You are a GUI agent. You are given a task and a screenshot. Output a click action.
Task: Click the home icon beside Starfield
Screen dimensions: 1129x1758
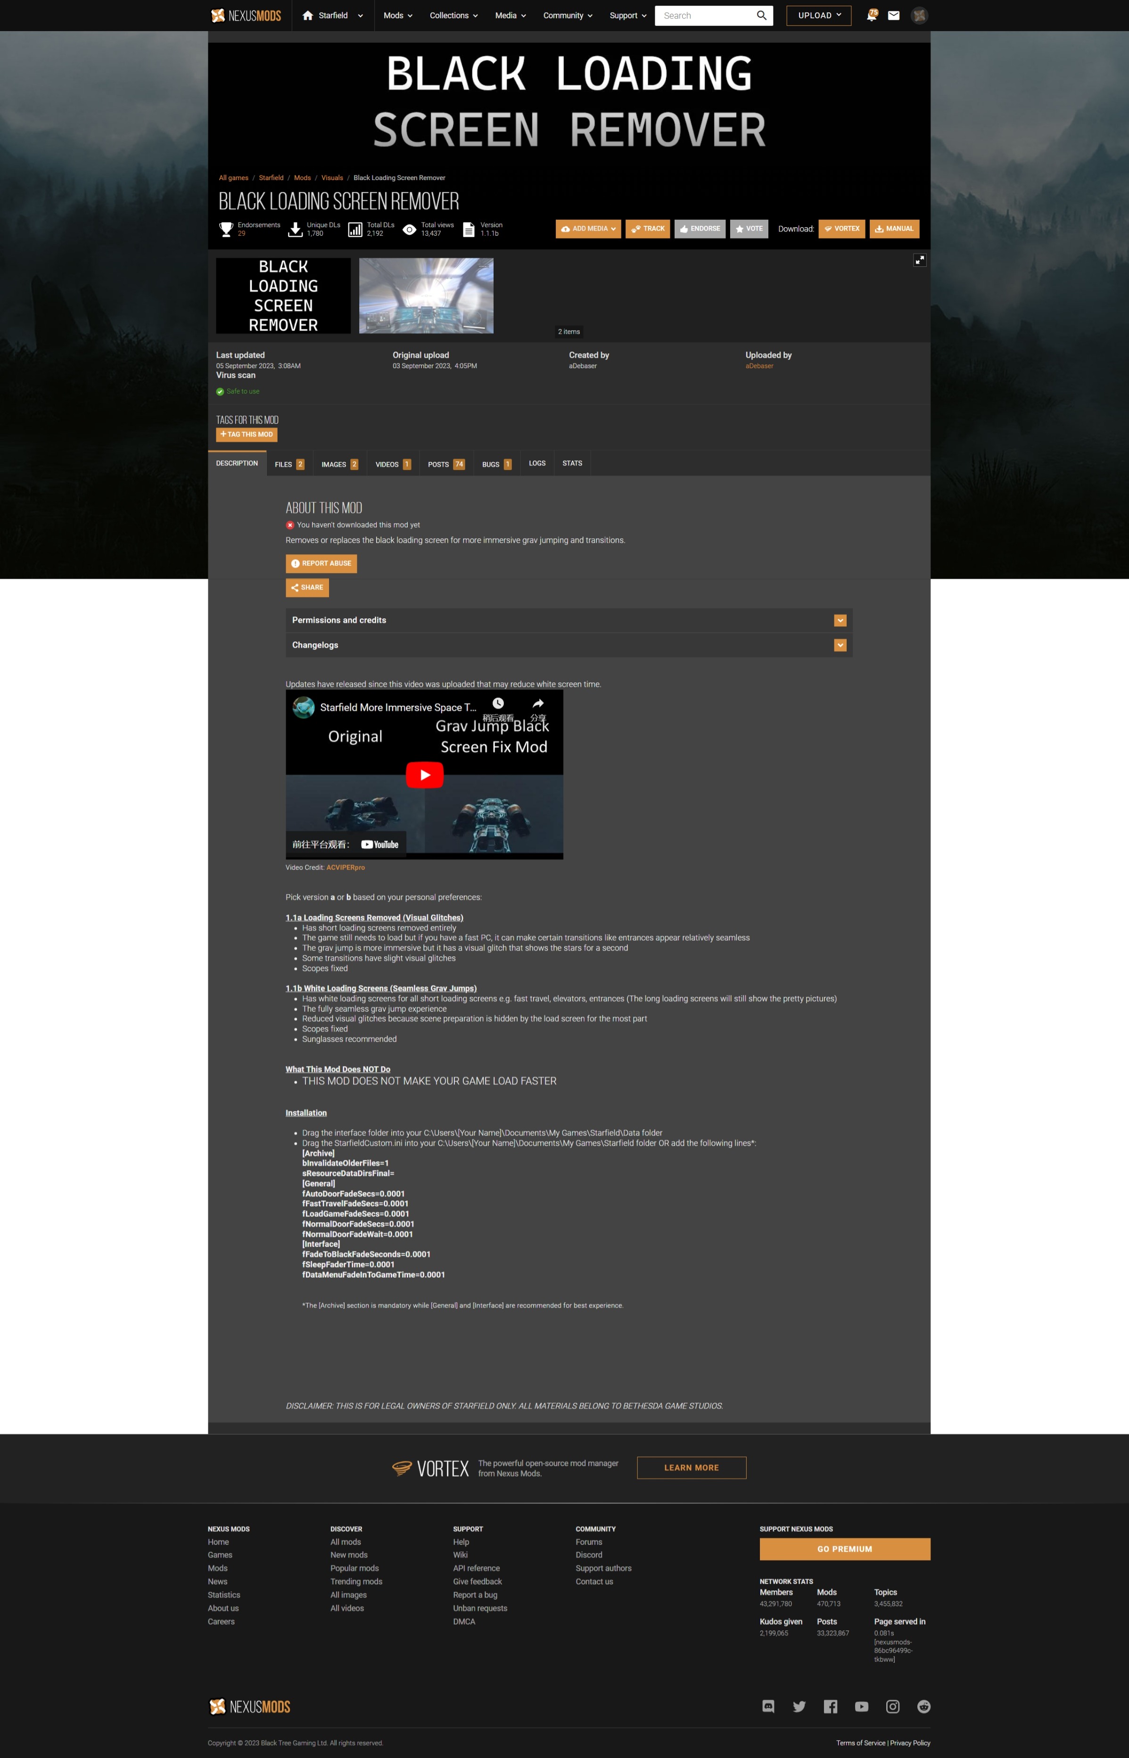pos(308,16)
